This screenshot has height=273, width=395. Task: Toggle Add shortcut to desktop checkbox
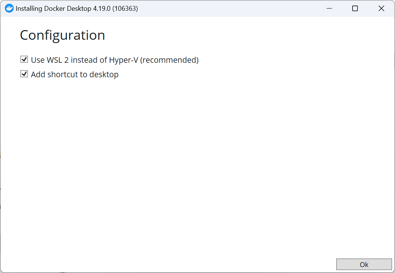coord(24,74)
